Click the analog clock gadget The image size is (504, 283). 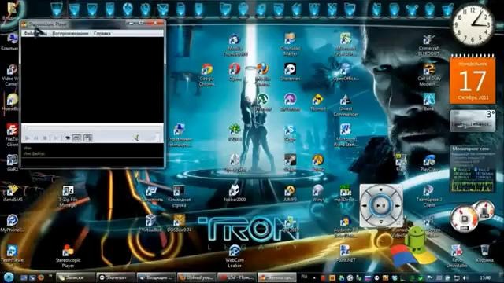click(472, 25)
